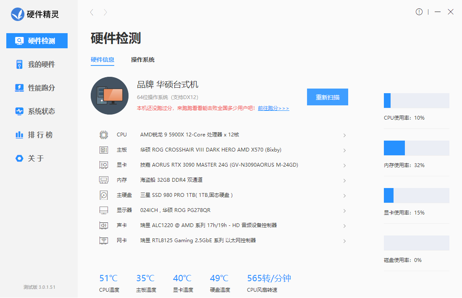Click the 主硬盘 disk icon
This screenshot has height=298, width=462.
[104, 195]
